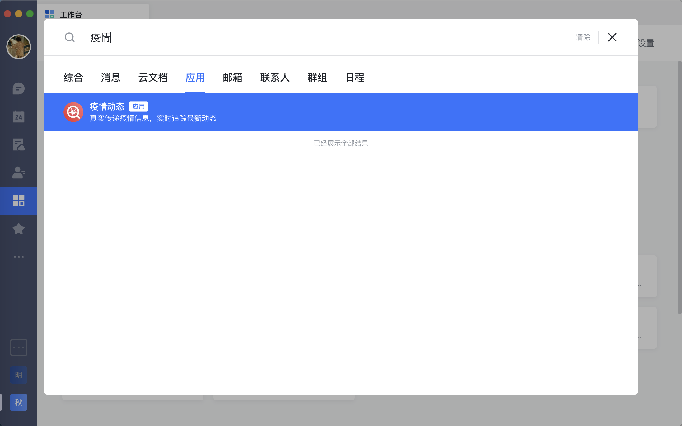Open the 联系人 search tab
Viewport: 682px width, 426px height.
[x=275, y=78]
